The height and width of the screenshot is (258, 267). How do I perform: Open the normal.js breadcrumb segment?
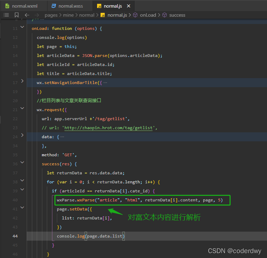coord(117,15)
